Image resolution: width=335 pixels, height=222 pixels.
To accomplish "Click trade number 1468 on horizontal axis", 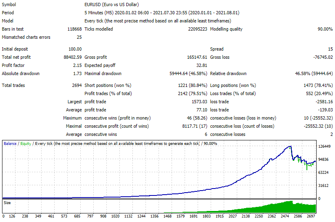I will [167, 216].
